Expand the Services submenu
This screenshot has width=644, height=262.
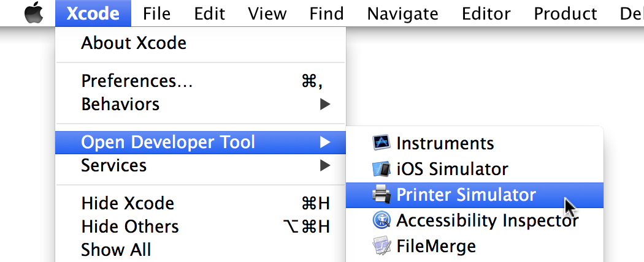(201, 165)
